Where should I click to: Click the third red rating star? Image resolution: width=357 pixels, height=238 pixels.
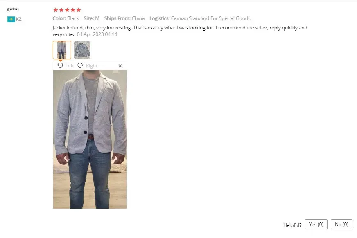pyautogui.click(x=67, y=10)
